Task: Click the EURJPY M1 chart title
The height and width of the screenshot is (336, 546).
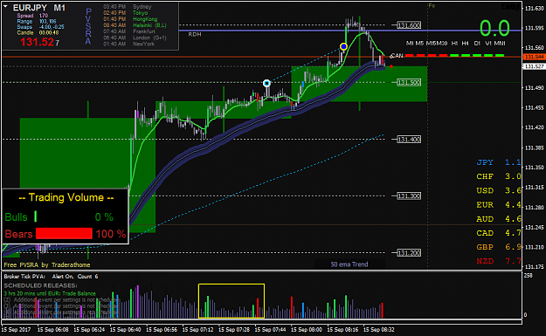Action: tap(39, 8)
